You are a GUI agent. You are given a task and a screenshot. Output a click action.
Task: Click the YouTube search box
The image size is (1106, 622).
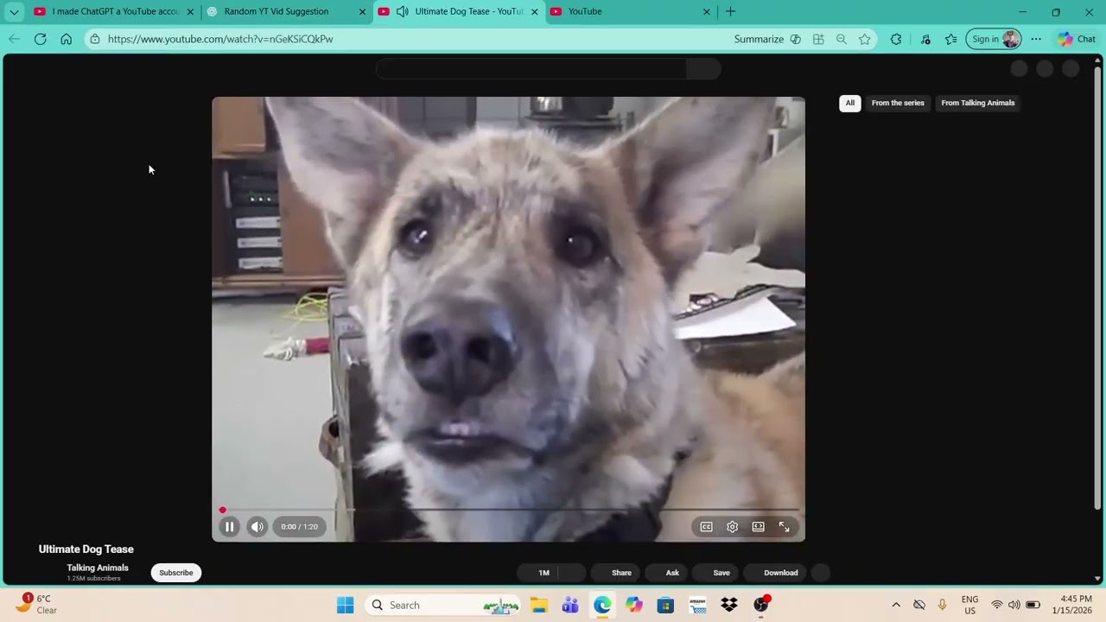click(x=531, y=69)
